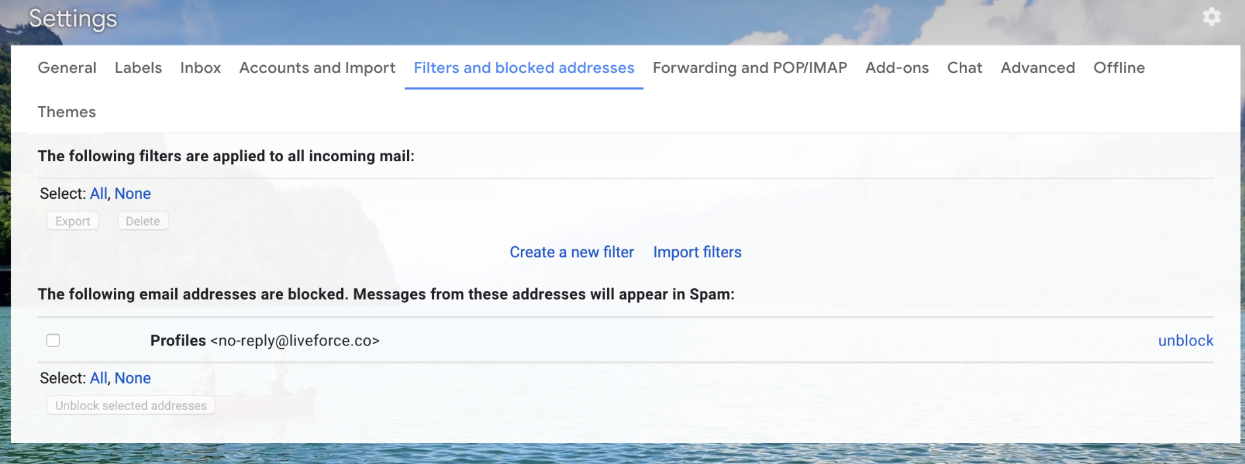Open the General settings tab
Image resolution: width=1245 pixels, height=464 pixels.
[x=67, y=68]
